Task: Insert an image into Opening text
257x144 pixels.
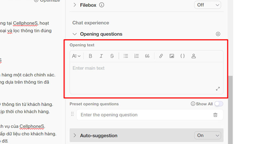Action: (172, 56)
